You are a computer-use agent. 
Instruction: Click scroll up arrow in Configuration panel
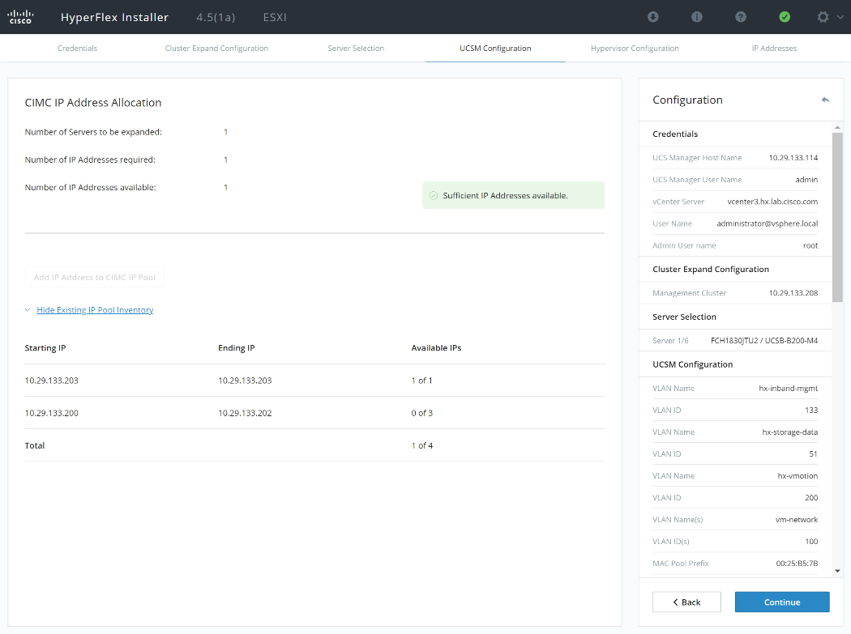point(837,127)
